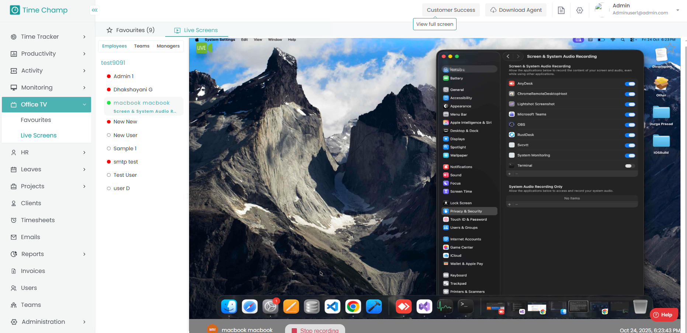The image size is (687, 333).
Task: Select Dhakshayani G from employee list
Action: point(133,90)
